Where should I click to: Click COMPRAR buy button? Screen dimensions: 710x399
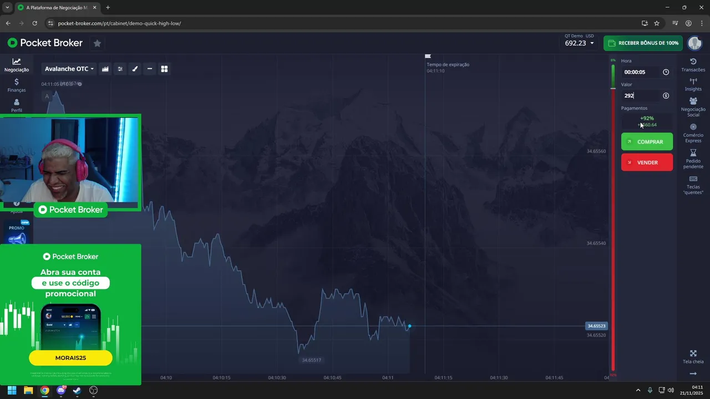[647, 142]
